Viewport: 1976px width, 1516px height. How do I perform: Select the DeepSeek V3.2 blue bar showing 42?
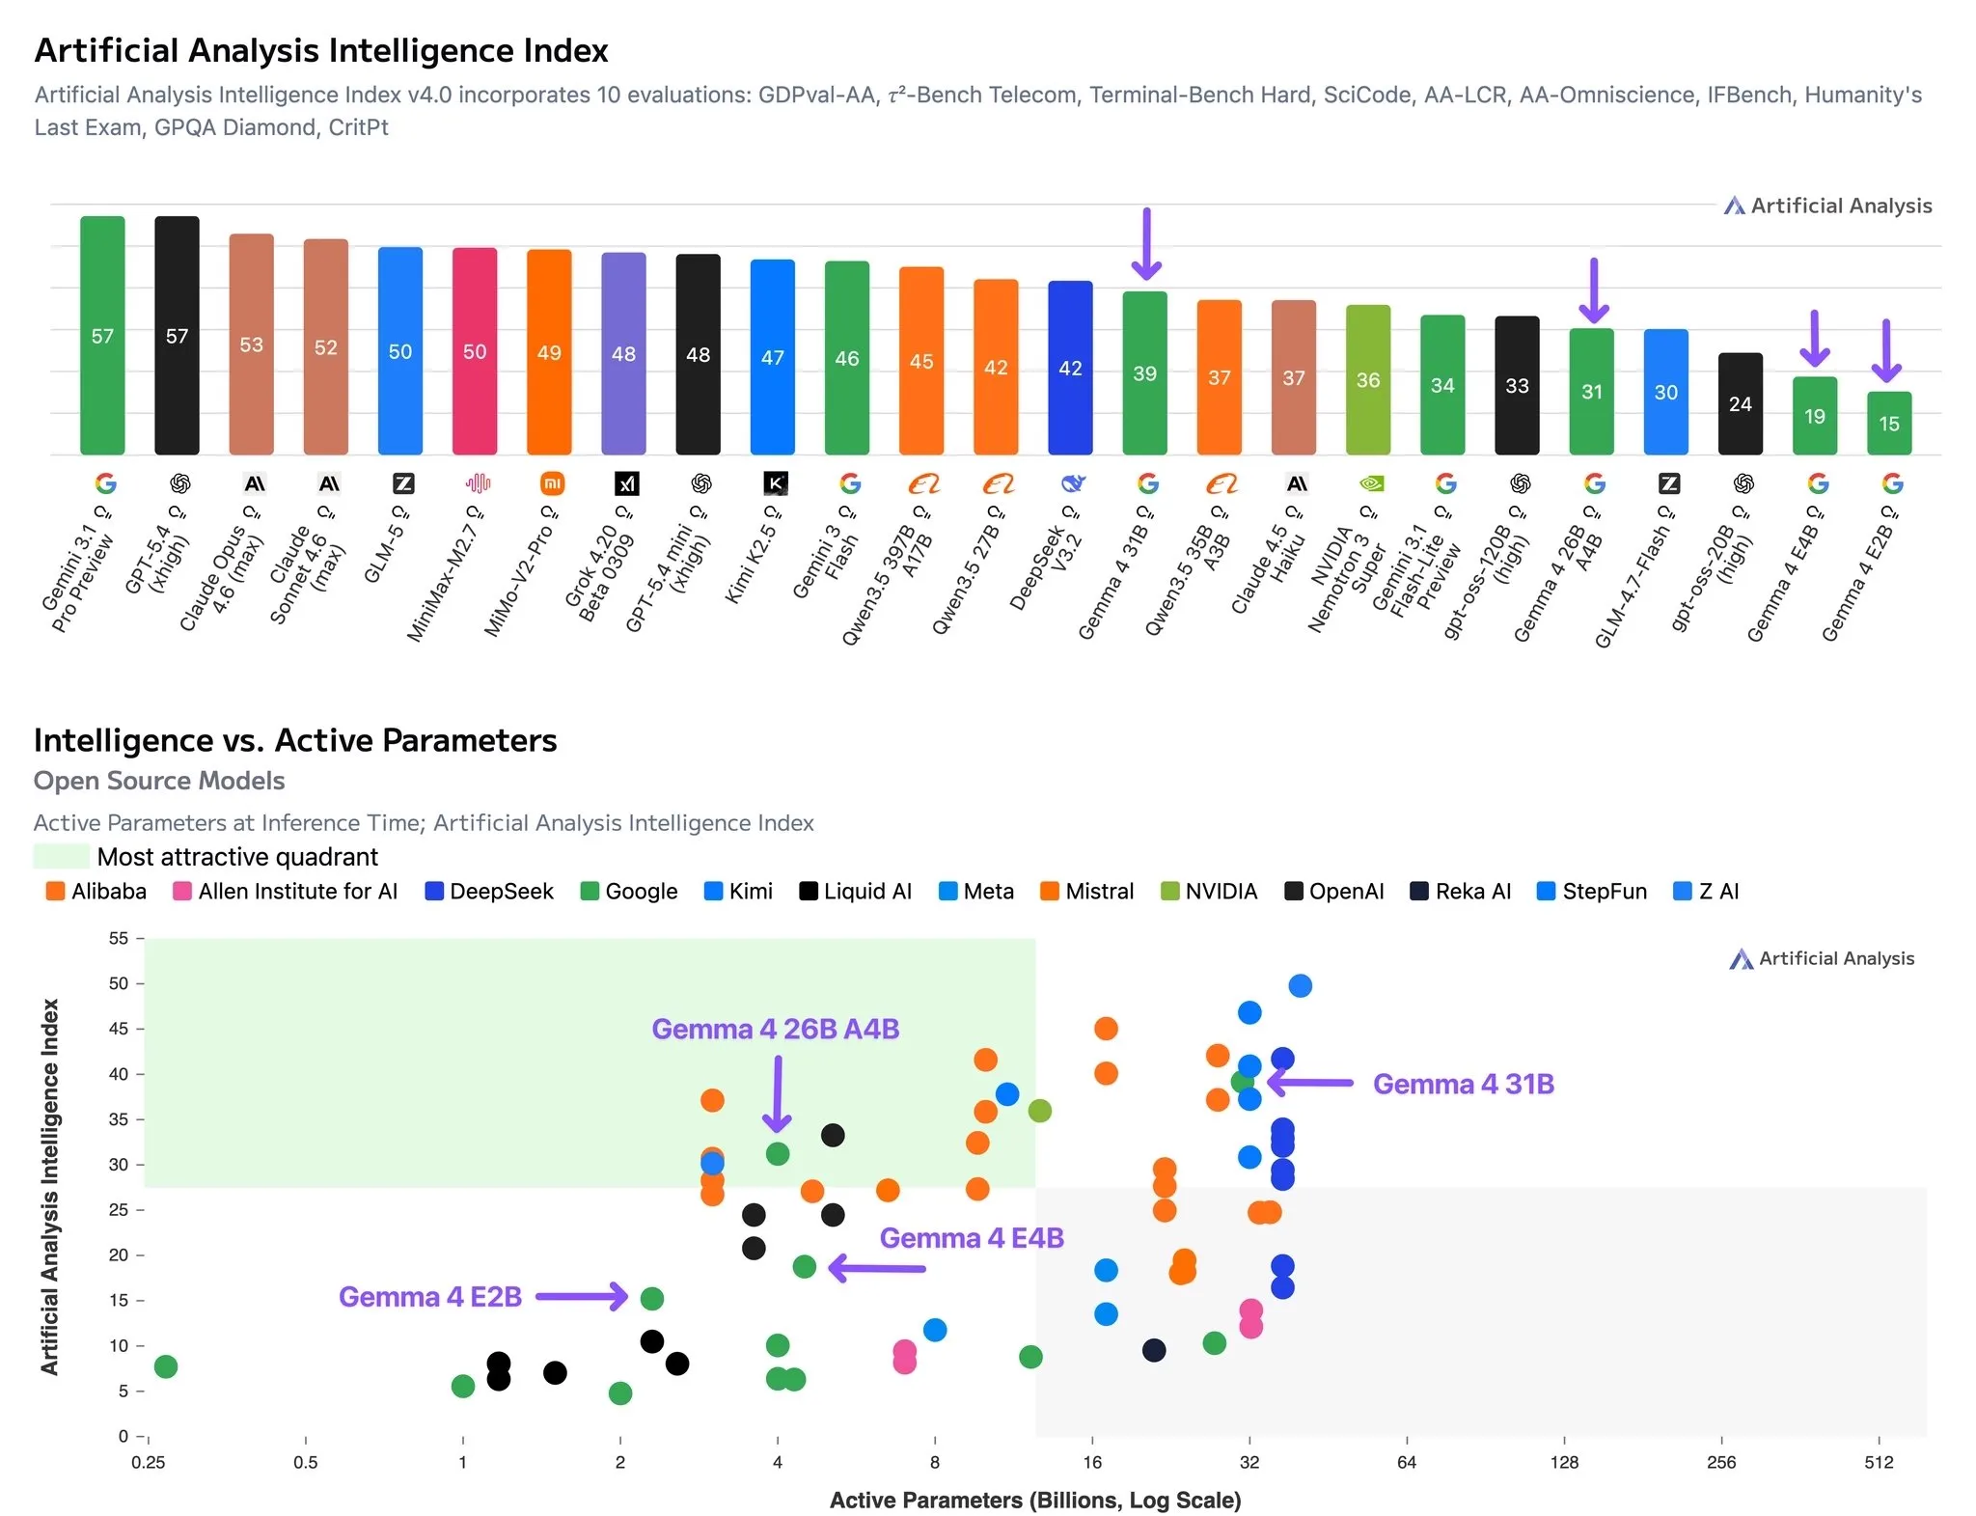click(x=1070, y=368)
